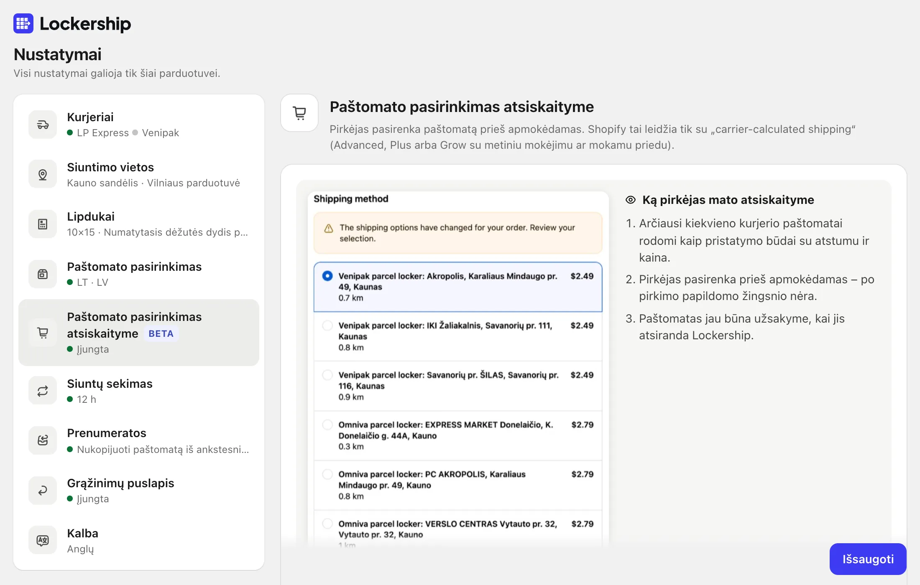Open the Siuntimo vietos settings section
Viewport: 920px width, 585px height.
point(139,174)
